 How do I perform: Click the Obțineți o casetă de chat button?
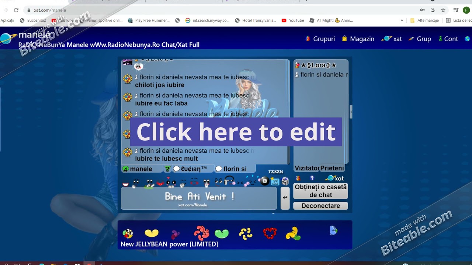pos(320,191)
